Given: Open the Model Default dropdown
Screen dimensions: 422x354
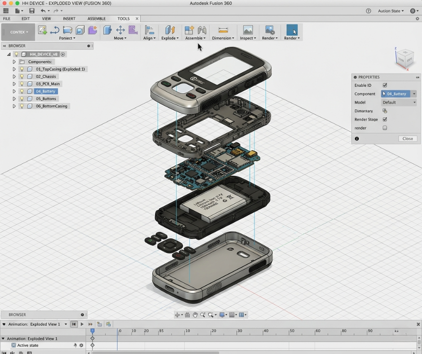Looking at the screenshot, I should click(x=399, y=102).
